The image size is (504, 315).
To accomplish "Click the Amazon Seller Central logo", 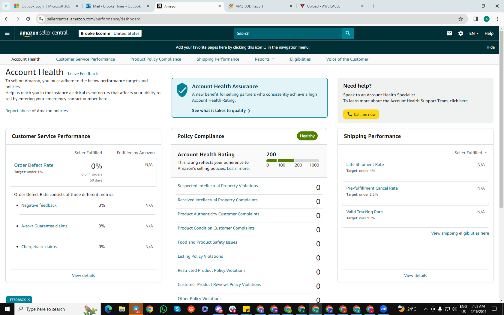I will pos(43,33).
